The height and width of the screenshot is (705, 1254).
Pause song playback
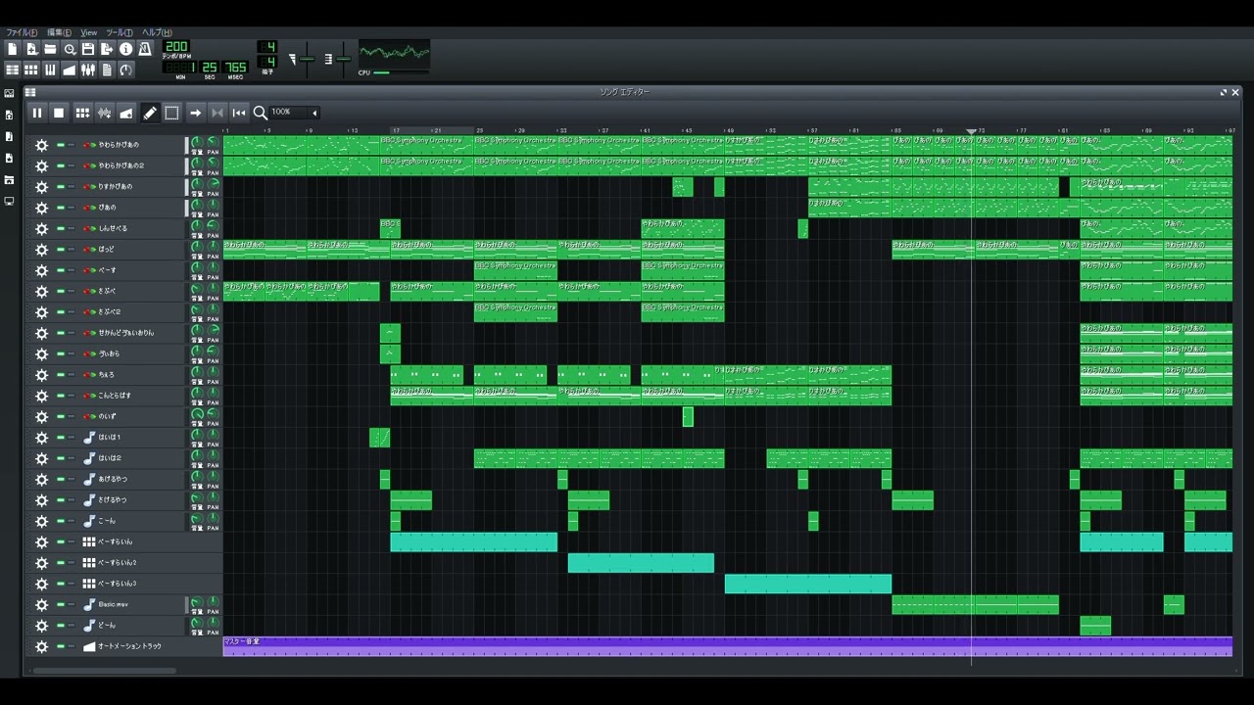(37, 113)
